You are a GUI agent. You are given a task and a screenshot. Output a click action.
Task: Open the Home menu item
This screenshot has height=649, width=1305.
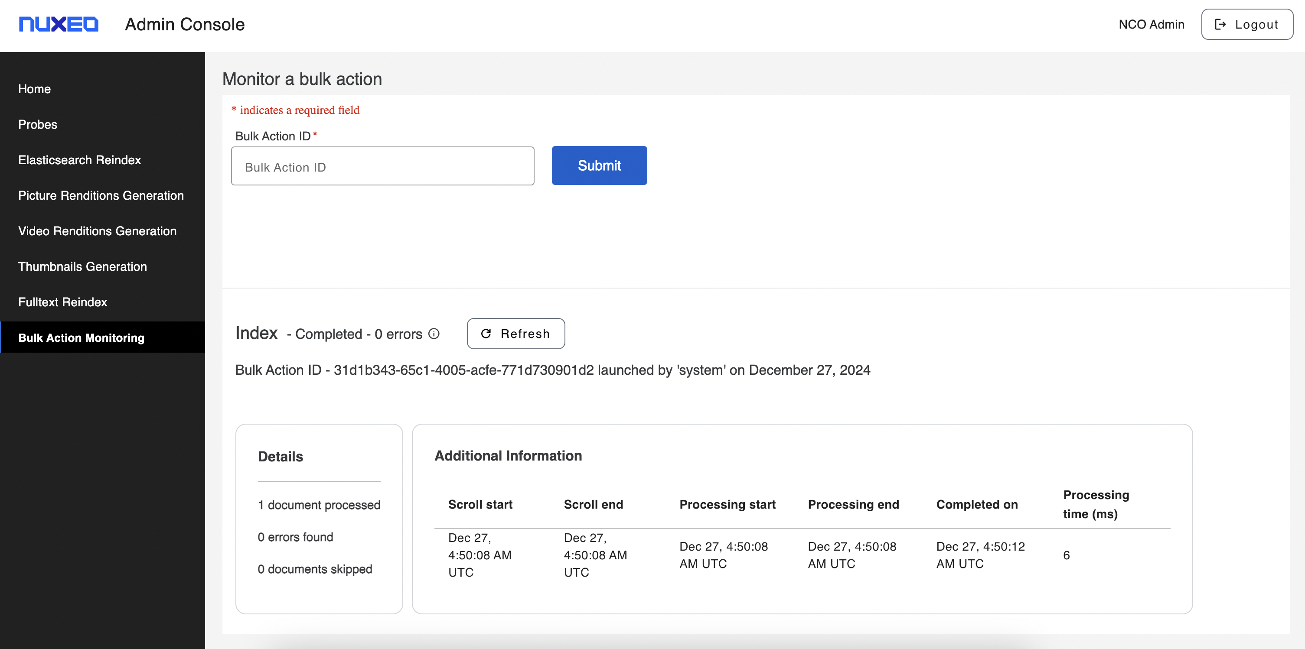coord(34,89)
